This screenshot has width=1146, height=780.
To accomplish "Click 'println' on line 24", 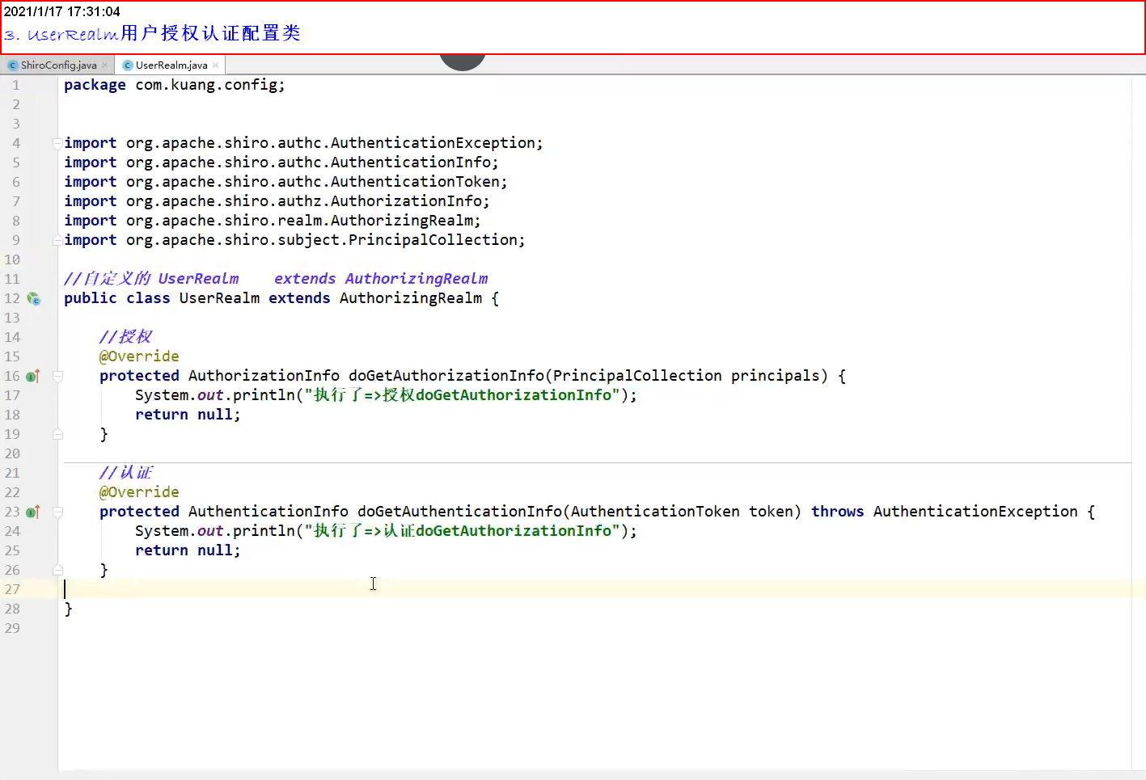I will (264, 531).
